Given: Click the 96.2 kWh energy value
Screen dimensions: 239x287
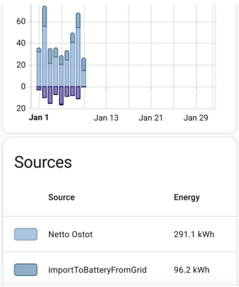Looking at the screenshot, I should pyautogui.click(x=192, y=270).
